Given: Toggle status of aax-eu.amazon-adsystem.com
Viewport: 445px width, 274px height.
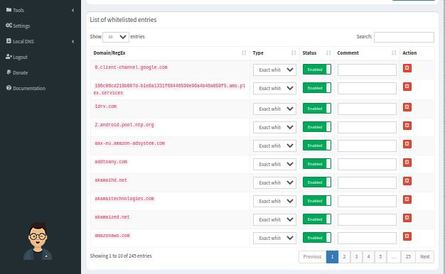Looking at the screenshot, I should point(317,146).
